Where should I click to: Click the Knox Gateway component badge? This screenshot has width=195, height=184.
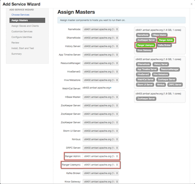pos(144,50)
